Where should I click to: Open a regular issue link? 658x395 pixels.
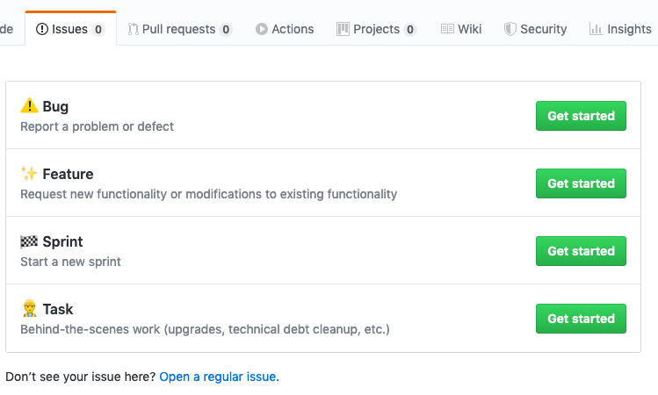pos(219,377)
